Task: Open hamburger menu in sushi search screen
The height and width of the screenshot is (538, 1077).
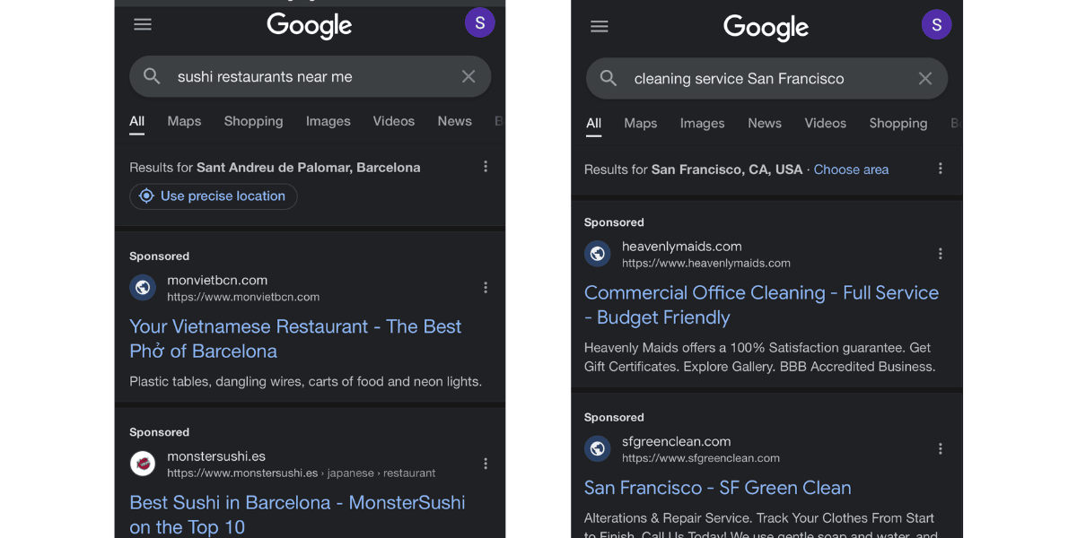Action: (x=143, y=24)
